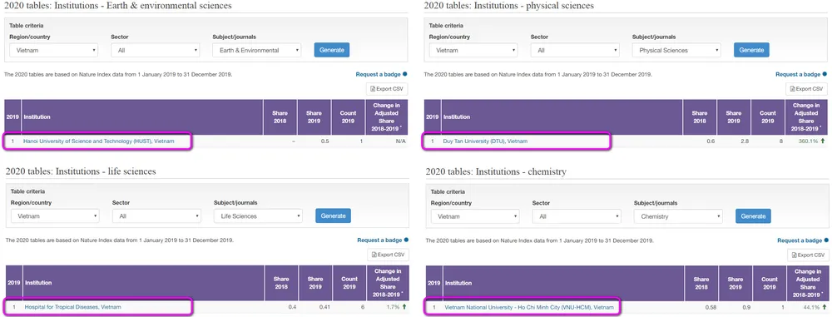Click Change in Adjusted Share header in chemistry table
The width and height of the screenshot is (832, 317).
coord(809,283)
